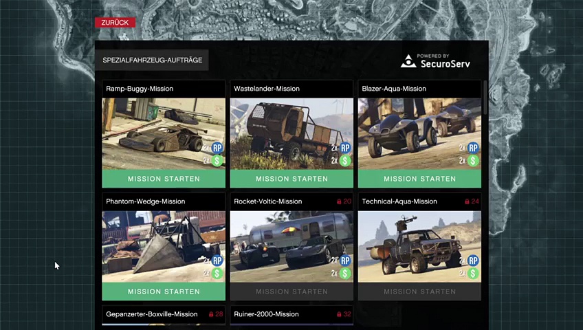Select the Gepanzerter-Boxville-Mission title
The width and height of the screenshot is (583, 330).
point(152,314)
